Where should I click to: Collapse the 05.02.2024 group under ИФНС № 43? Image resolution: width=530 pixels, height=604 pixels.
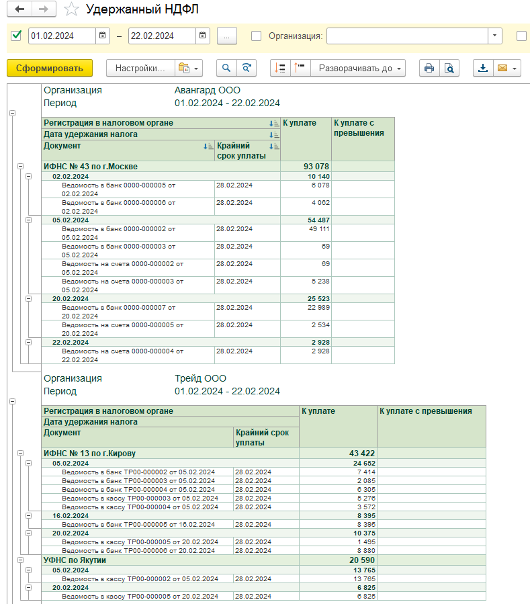click(x=28, y=220)
